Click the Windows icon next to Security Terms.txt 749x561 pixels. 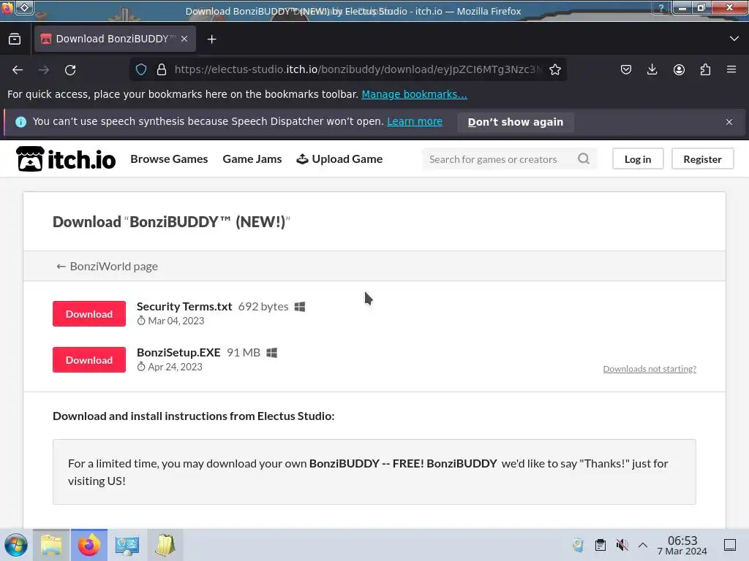(x=299, y=307)
